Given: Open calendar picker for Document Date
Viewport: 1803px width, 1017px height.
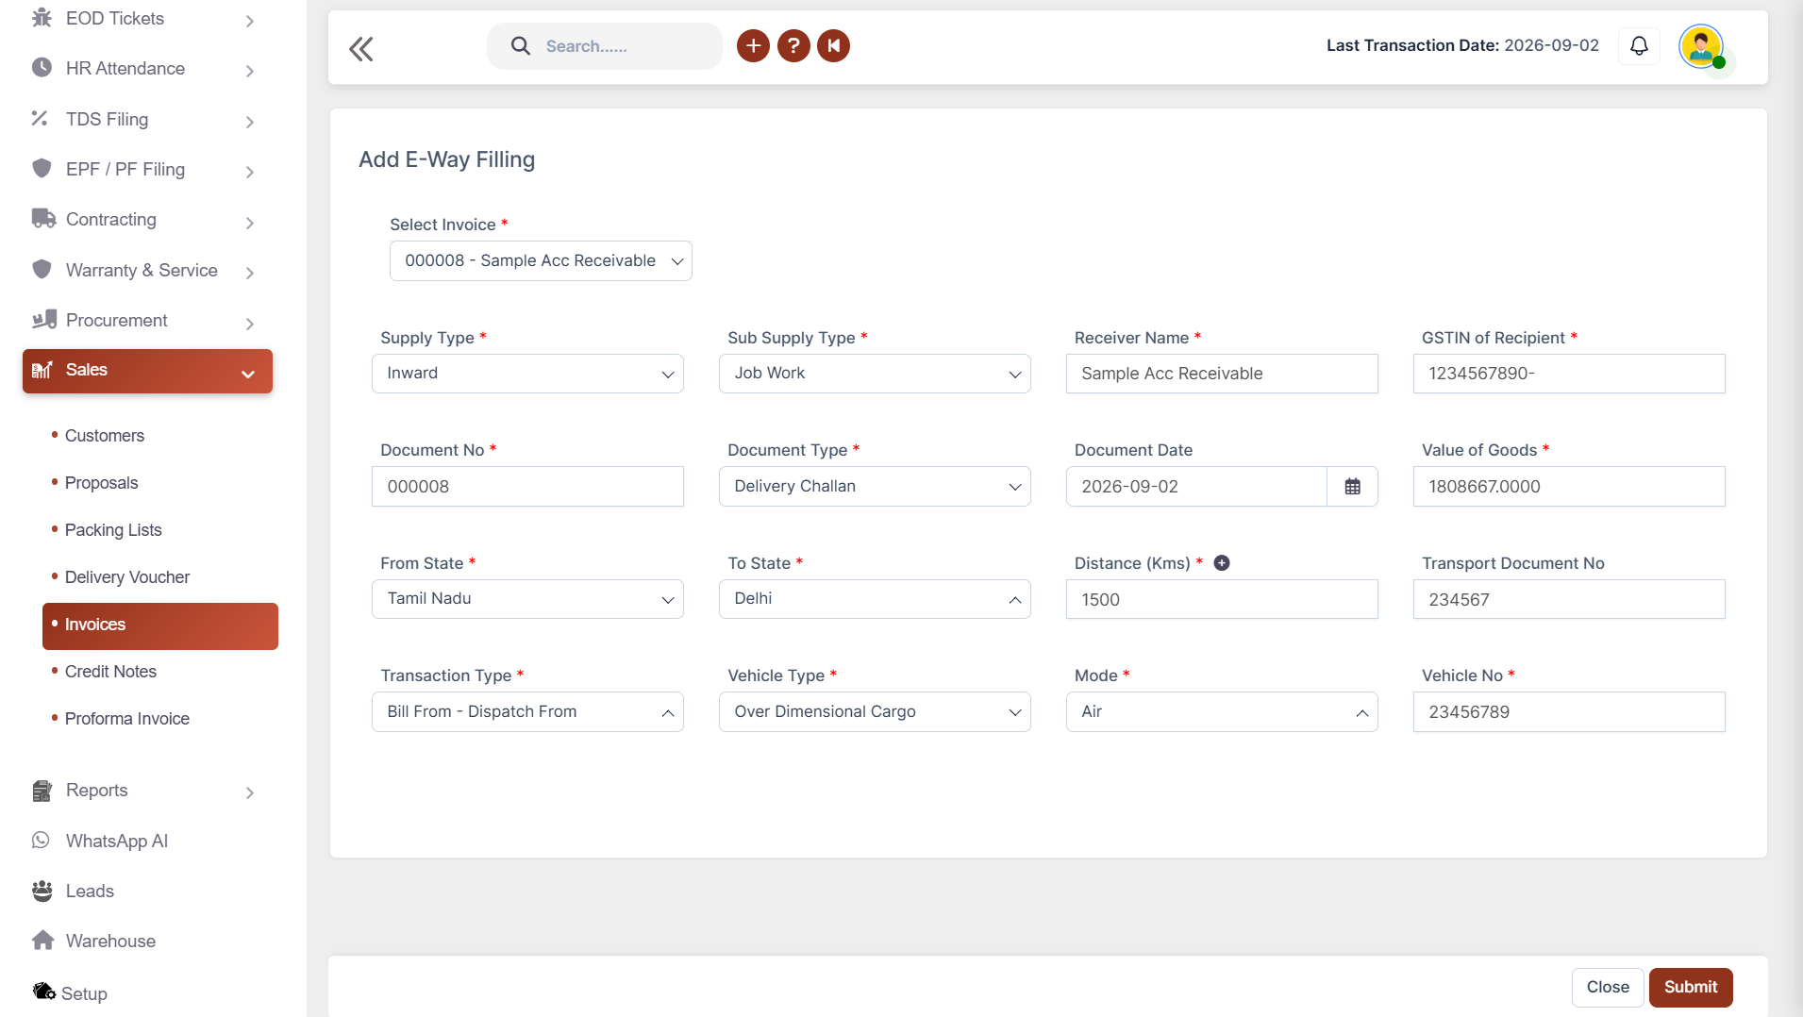Looking at the screenshot, I should [1352, 487].
